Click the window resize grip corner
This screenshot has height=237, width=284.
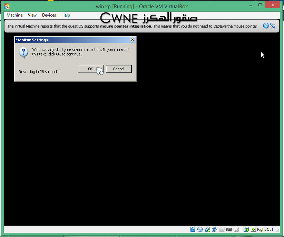(x=277, y=230)
